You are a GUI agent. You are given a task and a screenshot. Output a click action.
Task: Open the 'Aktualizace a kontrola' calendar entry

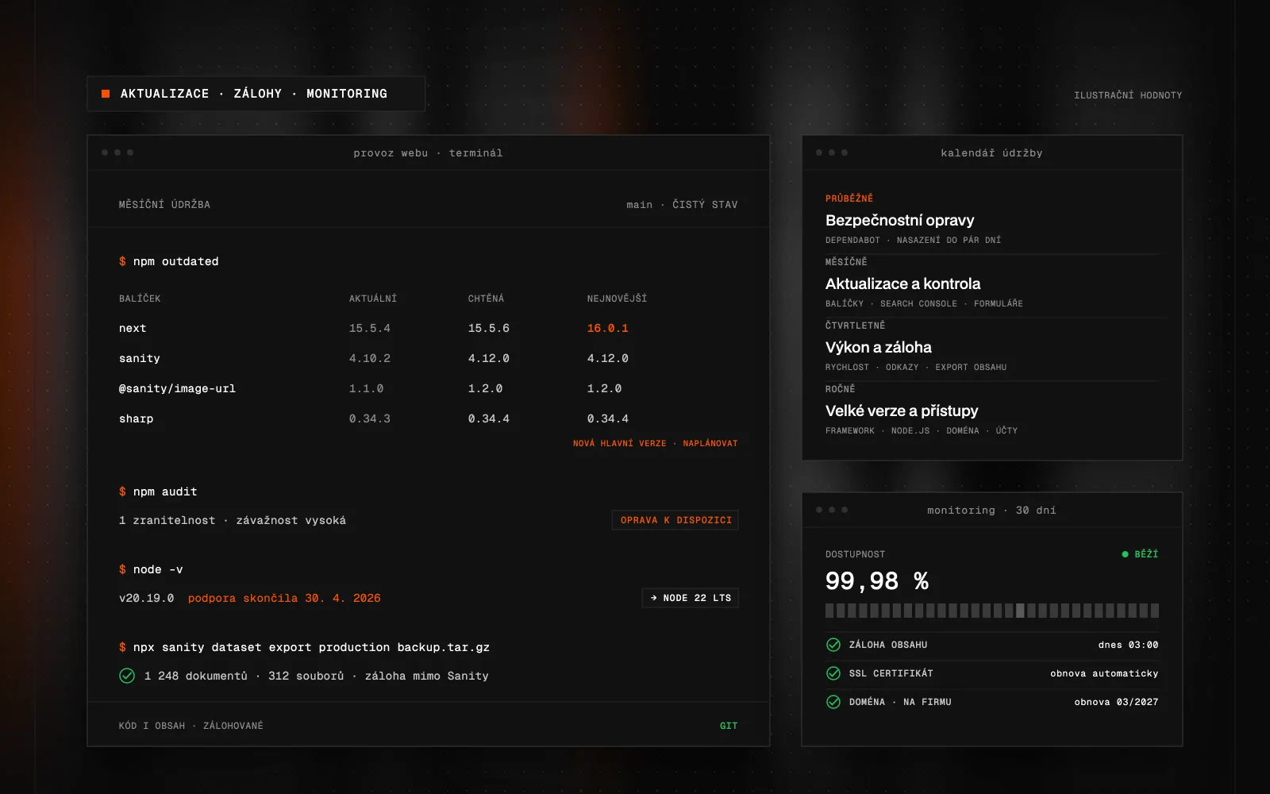coord(903,283)
